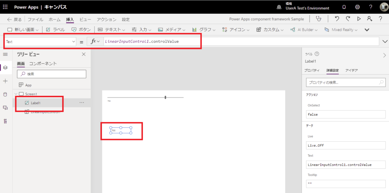Expand the ribbon overflow chevron
This screenshot has width=389, height=193.
367,30
